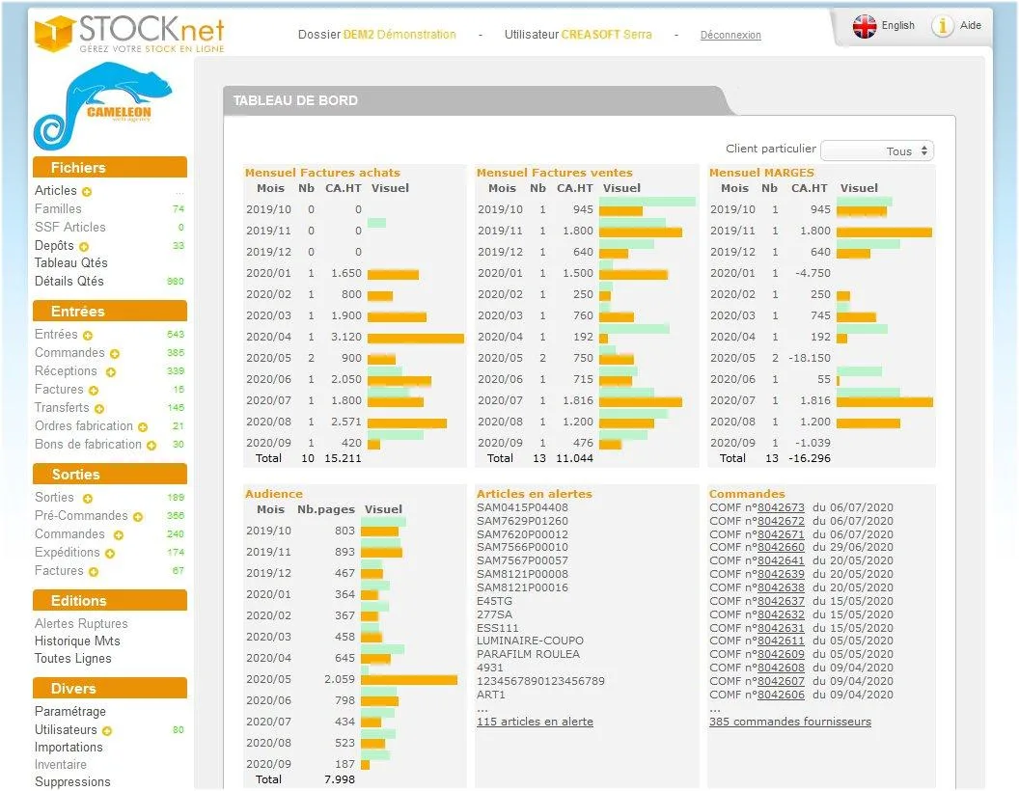Click the Aide help label

(970, 25)
